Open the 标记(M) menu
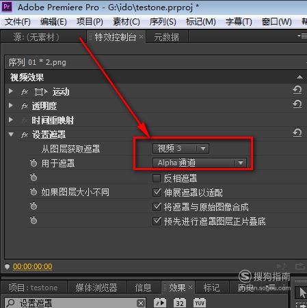The image size is (307, 308). (201, 22)
